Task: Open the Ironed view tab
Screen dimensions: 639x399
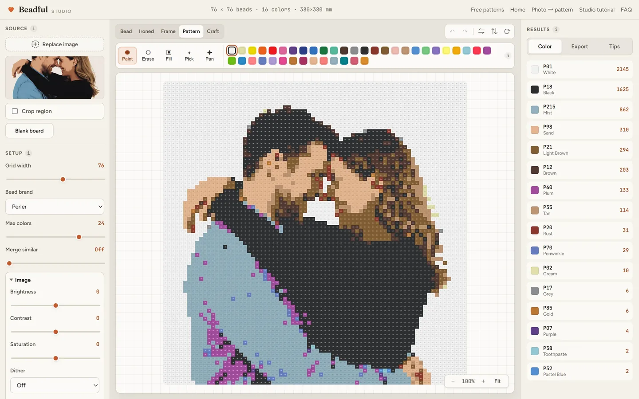Action: (x=146, y=31)
